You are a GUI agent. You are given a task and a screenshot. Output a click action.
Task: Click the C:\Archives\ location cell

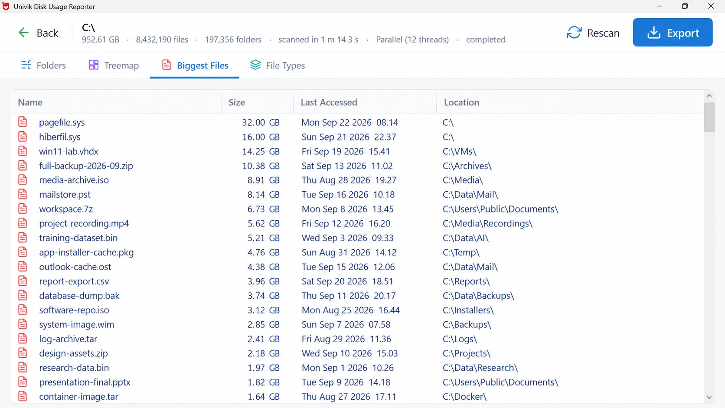pyautogui.click(x=467, y=166)
